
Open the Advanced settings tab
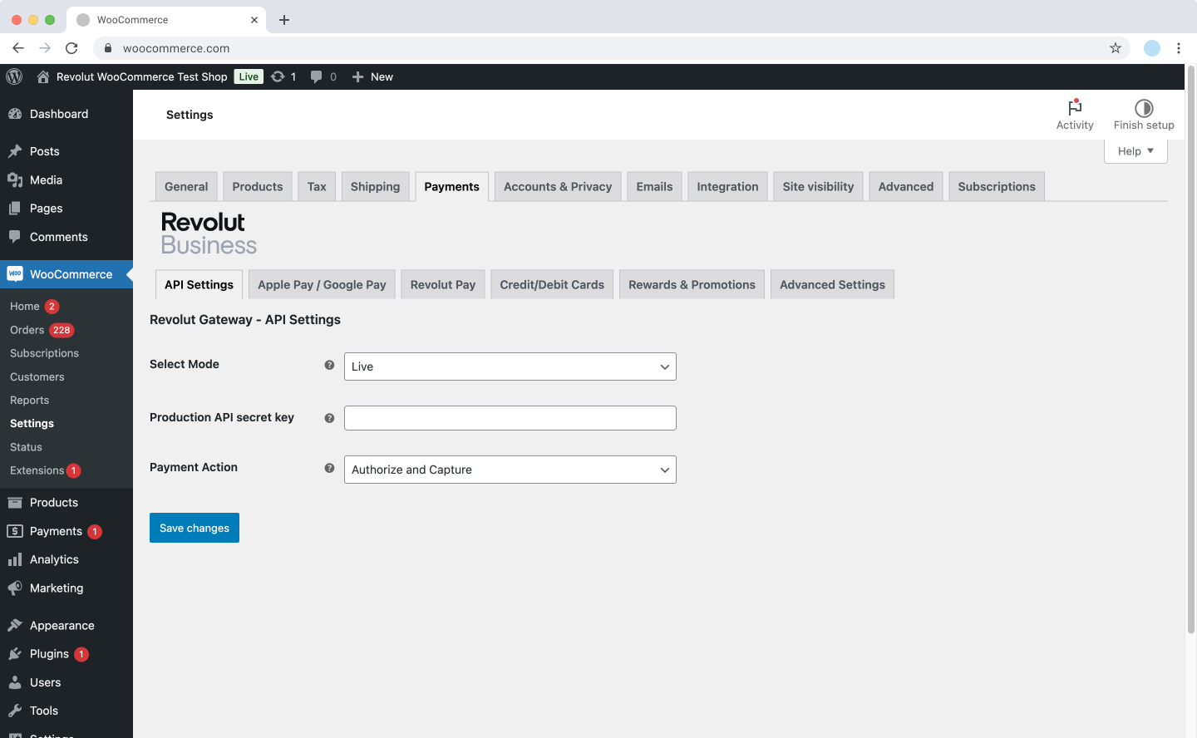click(906, 186)
